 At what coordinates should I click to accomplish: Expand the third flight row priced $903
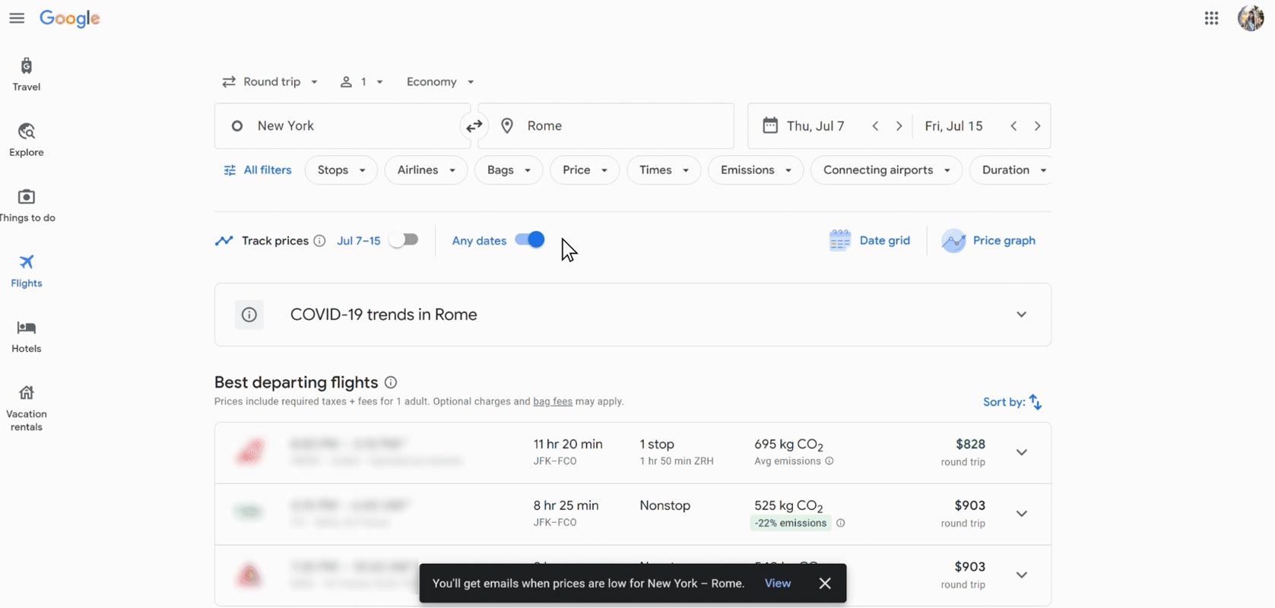[1022, 575]
